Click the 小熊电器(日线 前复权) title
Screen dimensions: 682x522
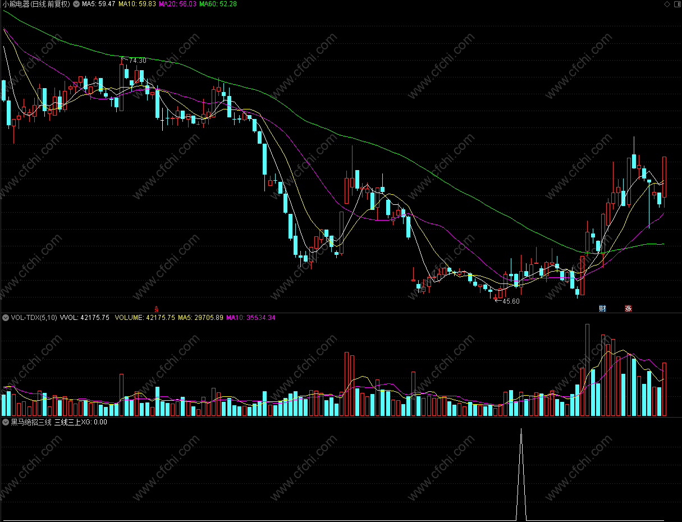tap(36, 4)
